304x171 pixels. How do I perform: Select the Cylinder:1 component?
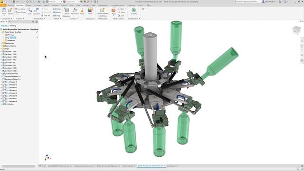(9, 104)
